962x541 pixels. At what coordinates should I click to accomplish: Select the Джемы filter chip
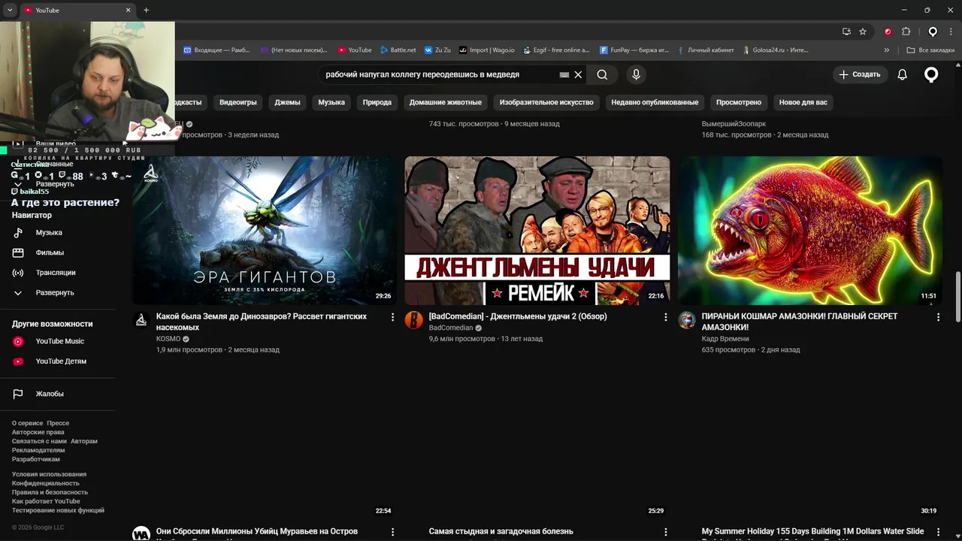tap(287, 102)
